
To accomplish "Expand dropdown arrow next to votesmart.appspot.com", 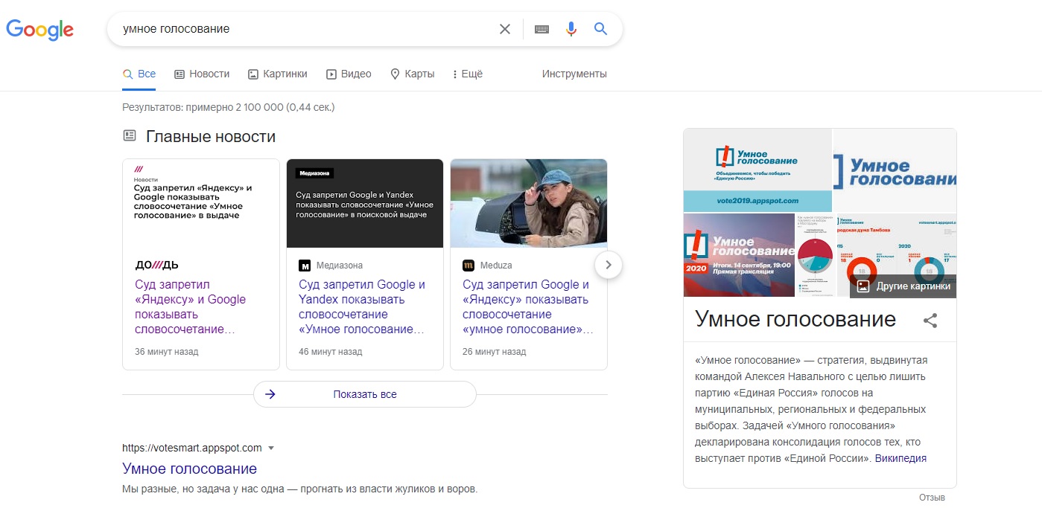I will pos(271,448).
